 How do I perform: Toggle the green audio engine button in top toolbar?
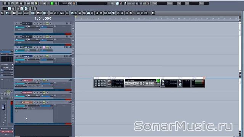click(x=52, y=3)
